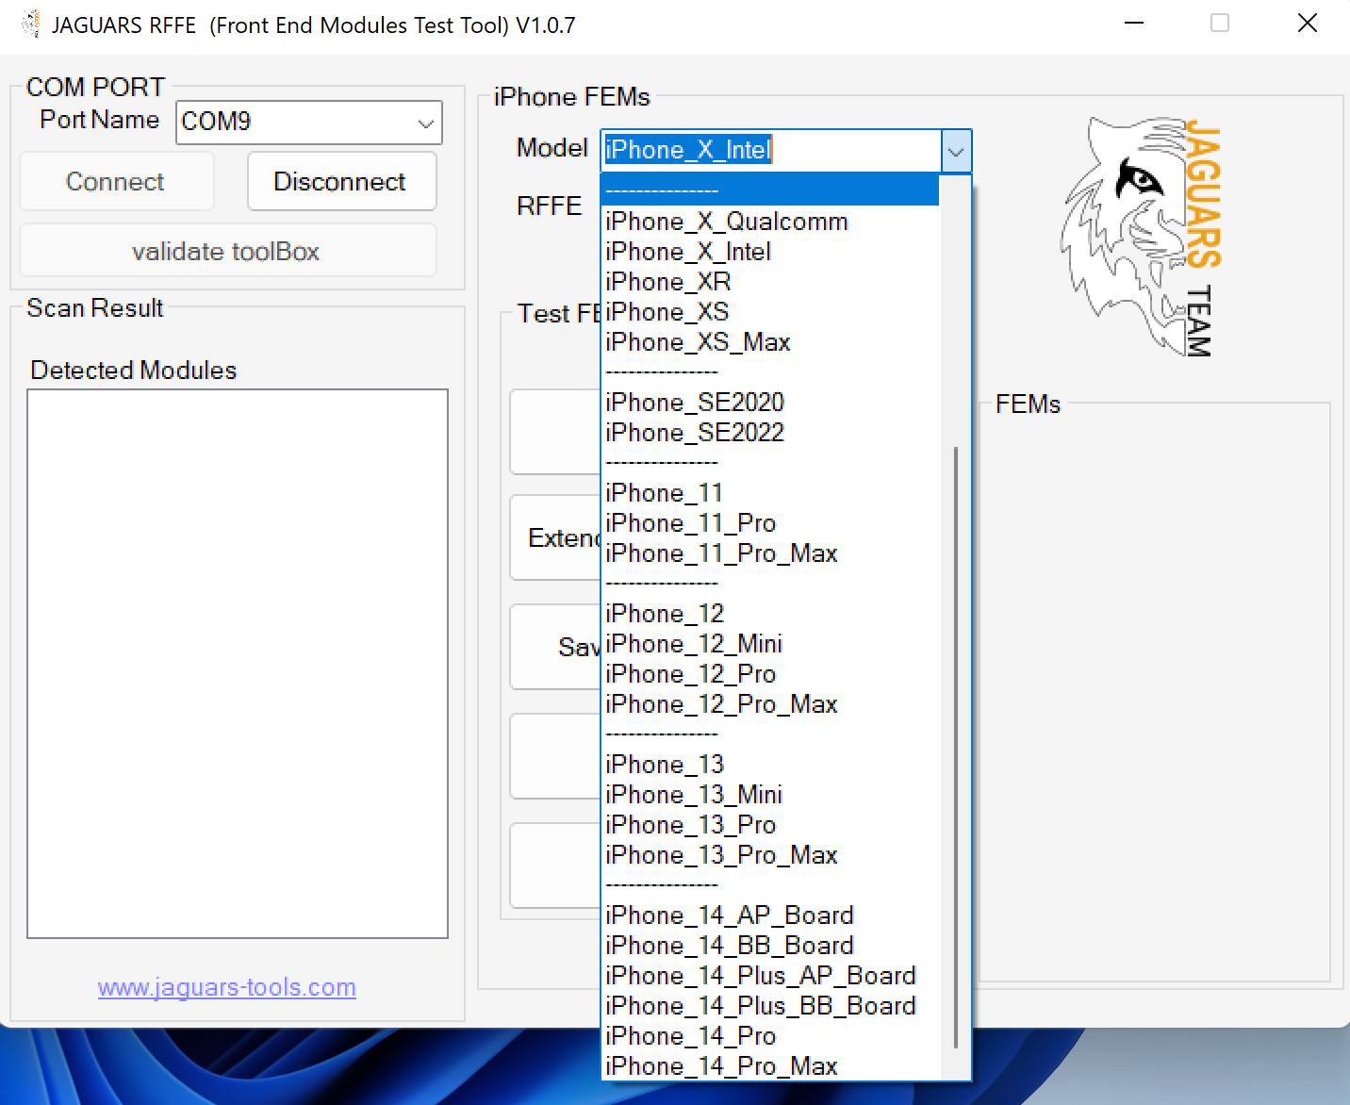Choose iPhone_11_Pro_Max from the list
This screenshot has height=1105, width=1350.
click(x=771, y=553)
